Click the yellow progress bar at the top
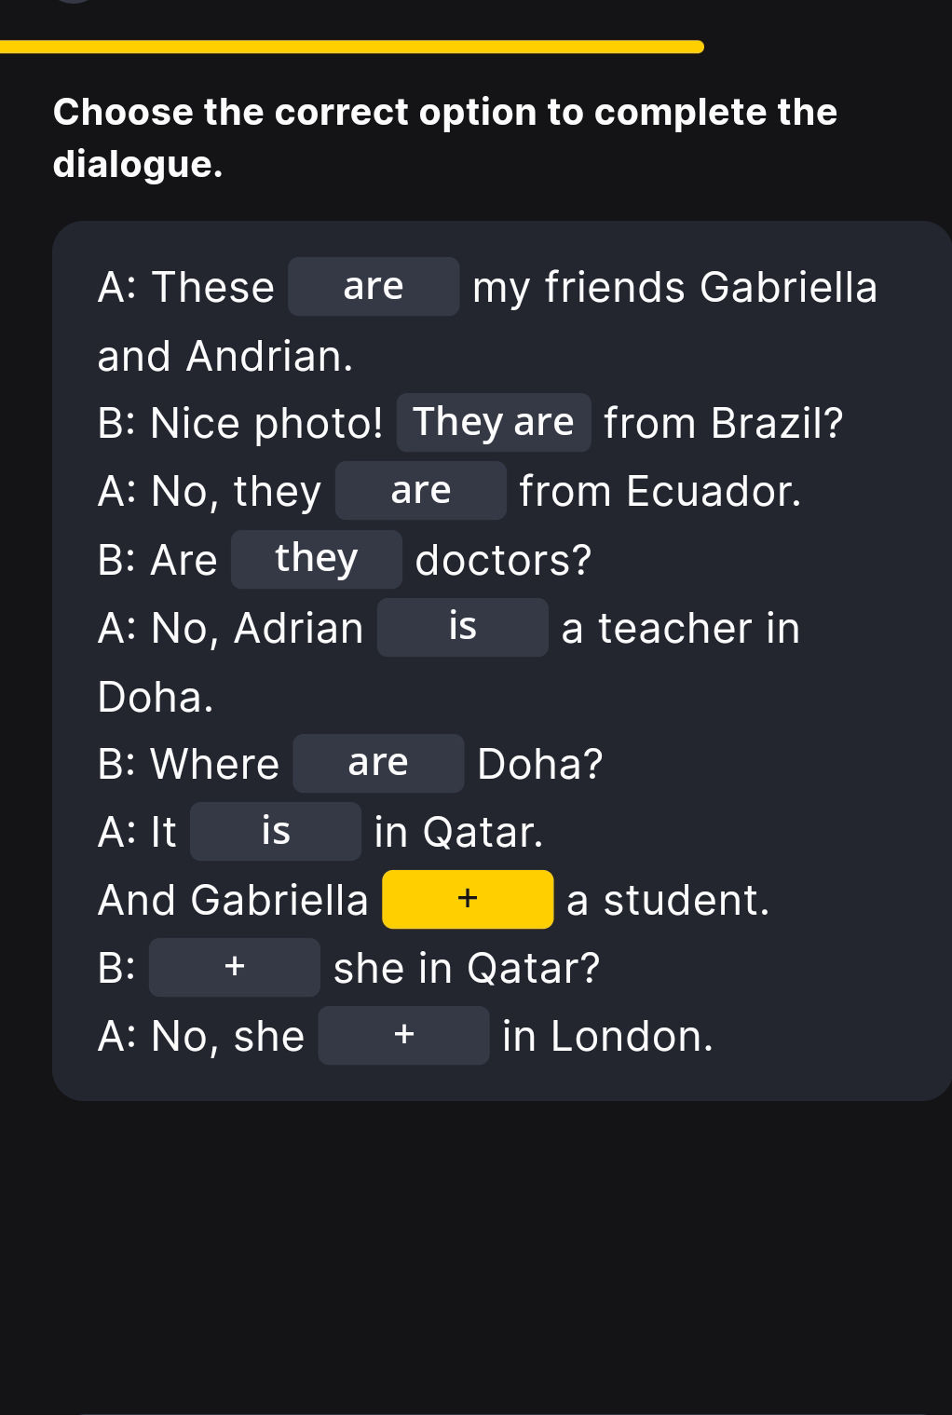952x1415 pixels. pyautogui.click(x=353, y=48)
